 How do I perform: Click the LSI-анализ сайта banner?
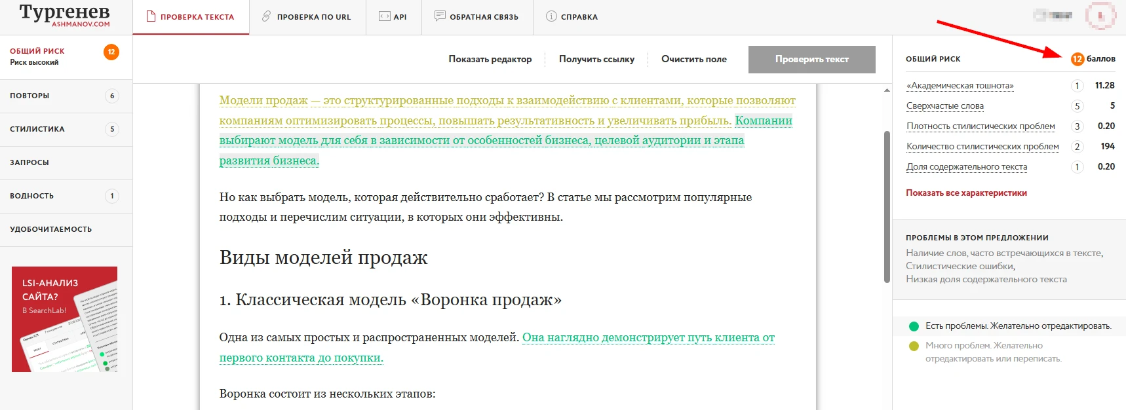pyautogui.click(x=64, y=319)
